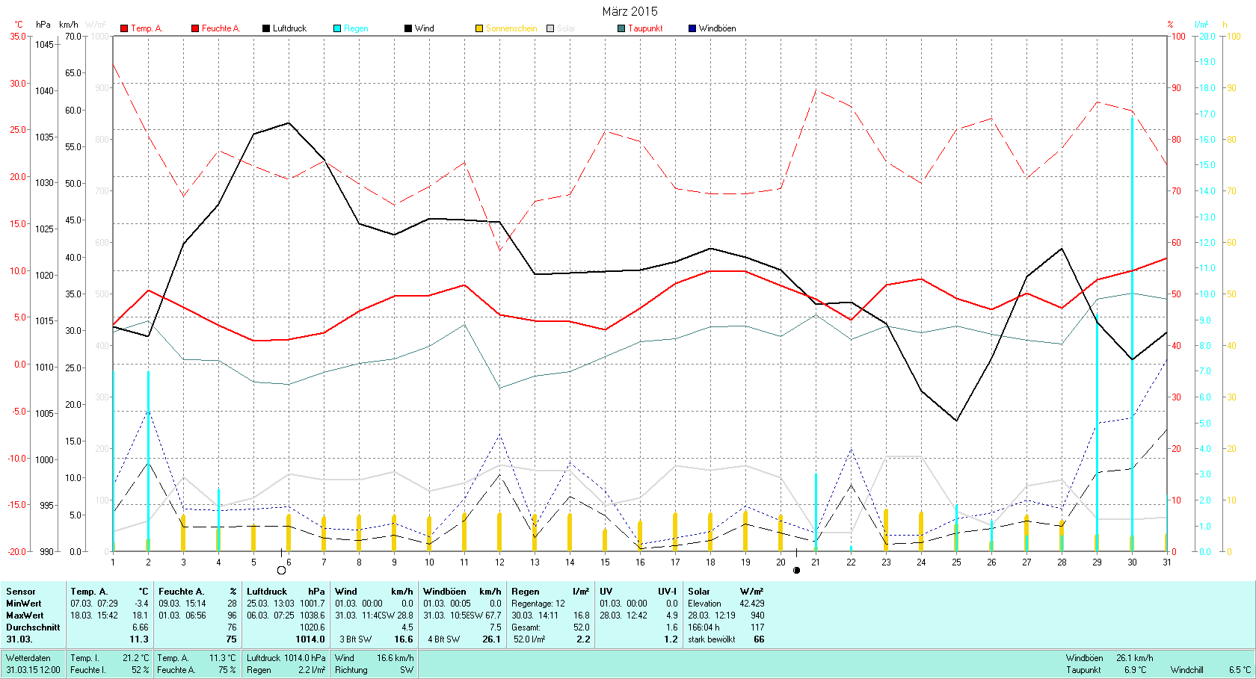
Task: Click the °C axis unit label
Action: point(19,25)
